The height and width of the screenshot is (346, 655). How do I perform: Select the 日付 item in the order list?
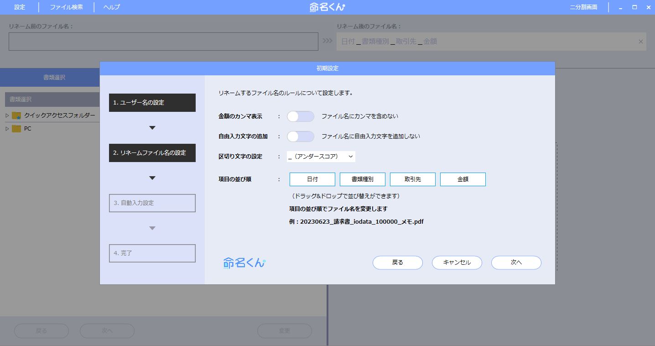[x=312, y=179]
